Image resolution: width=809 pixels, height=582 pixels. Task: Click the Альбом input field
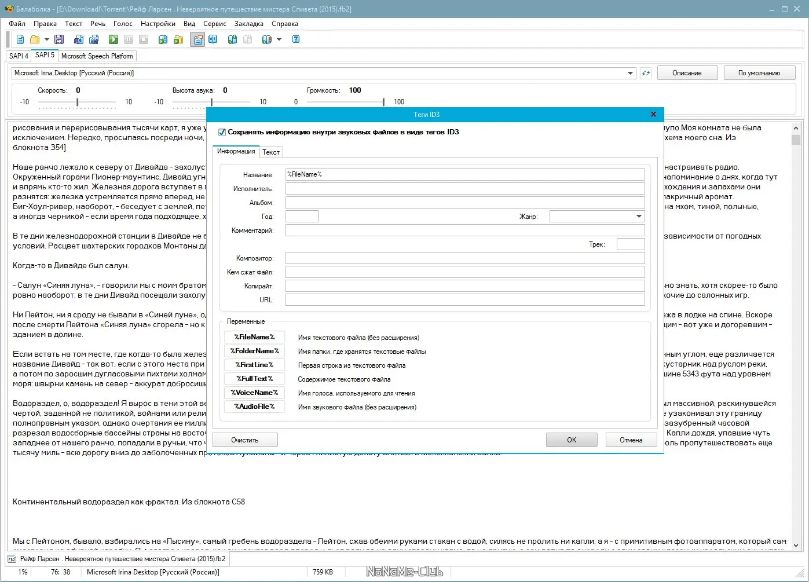pos(465,203)
